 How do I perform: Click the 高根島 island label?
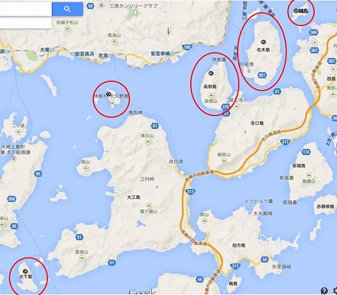210,87
